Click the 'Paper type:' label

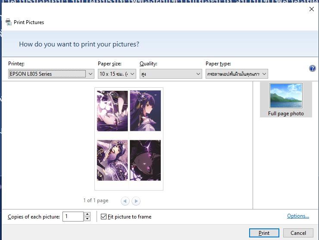(x=218, y=64)
